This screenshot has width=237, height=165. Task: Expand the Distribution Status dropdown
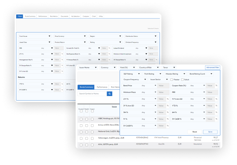pos(141,36)
